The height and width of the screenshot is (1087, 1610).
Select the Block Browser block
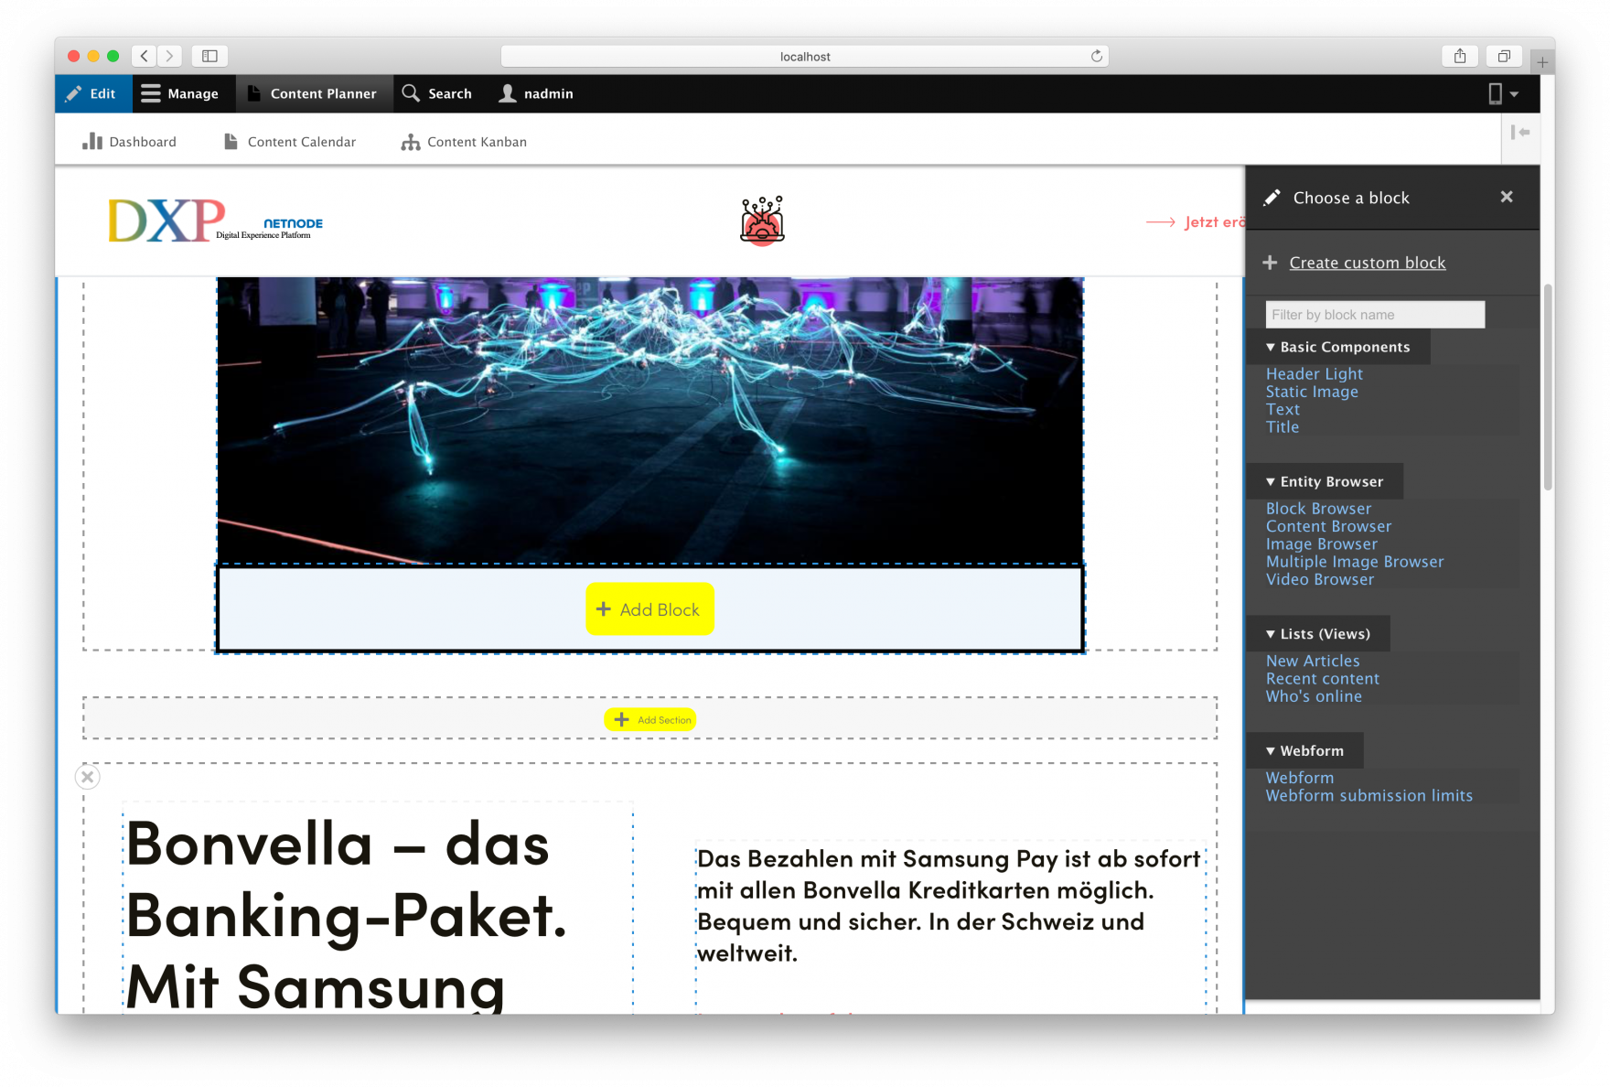[x=1318, y=508]
